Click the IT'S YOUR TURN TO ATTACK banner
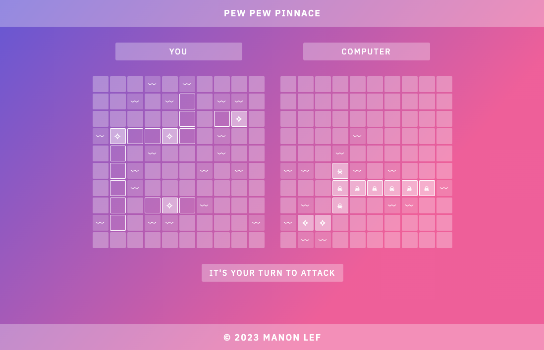 (x=272, y=272)
